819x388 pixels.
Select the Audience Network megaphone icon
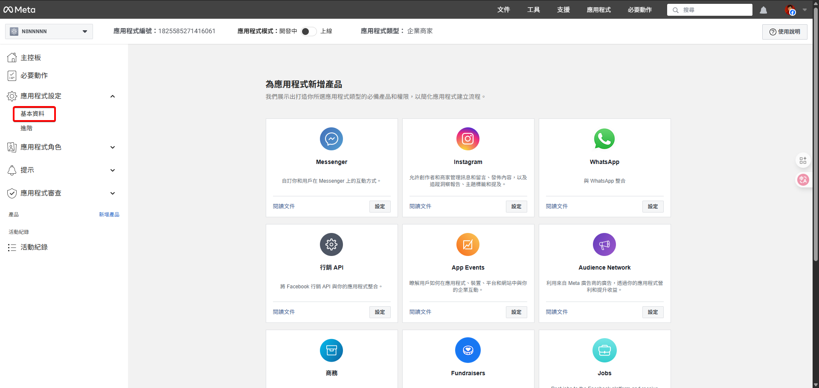pyautogui.click(x=604, y=244)
